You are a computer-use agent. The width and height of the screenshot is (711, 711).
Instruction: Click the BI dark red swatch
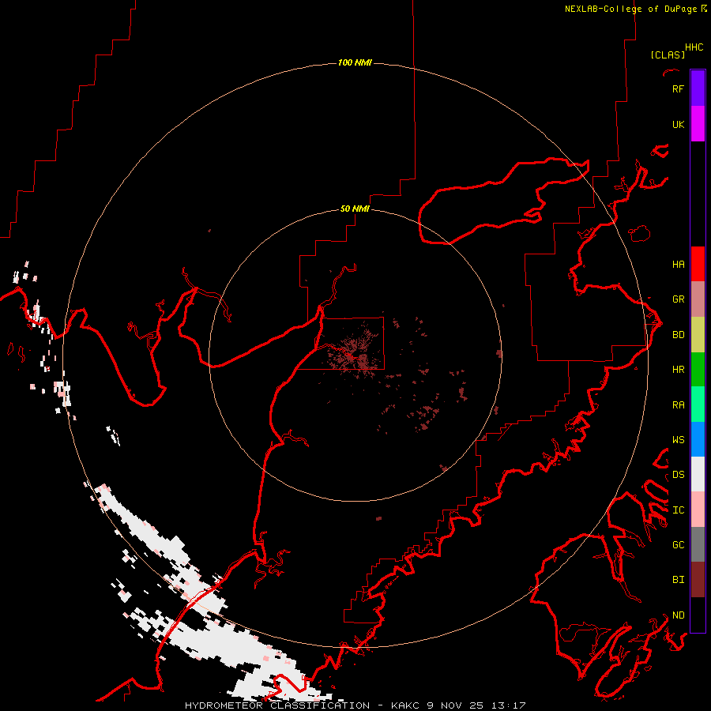698,580
